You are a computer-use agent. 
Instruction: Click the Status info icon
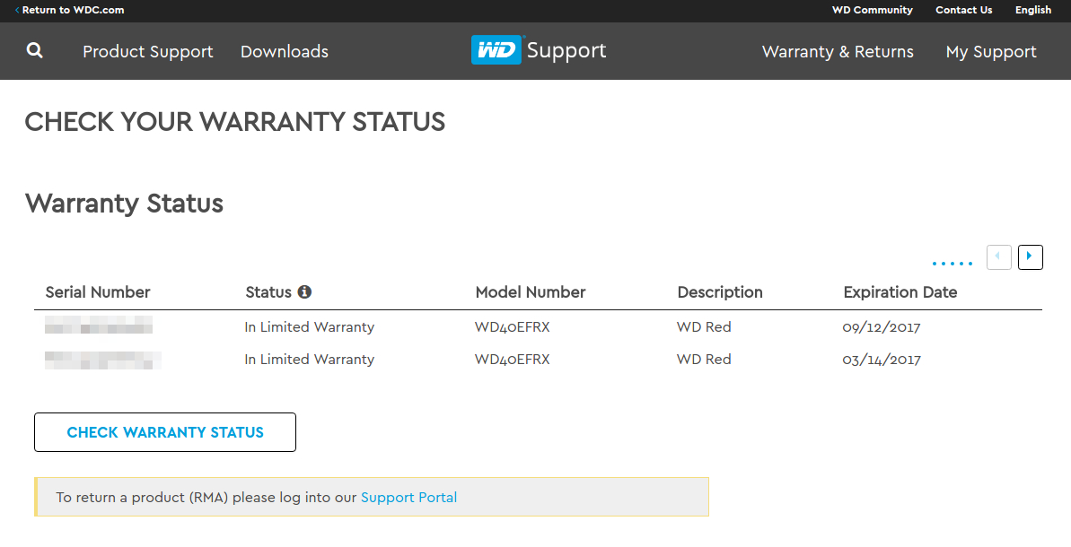[x=304, y=292]
